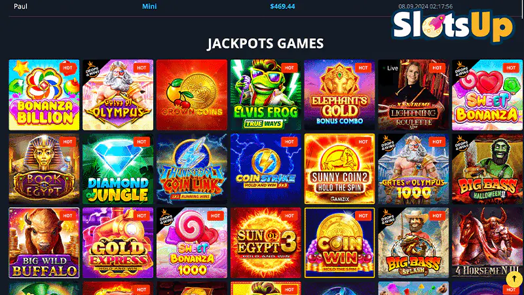Open the SlotsUp logo
This screenshot has height=295, width=524.
tap(453, 26)
